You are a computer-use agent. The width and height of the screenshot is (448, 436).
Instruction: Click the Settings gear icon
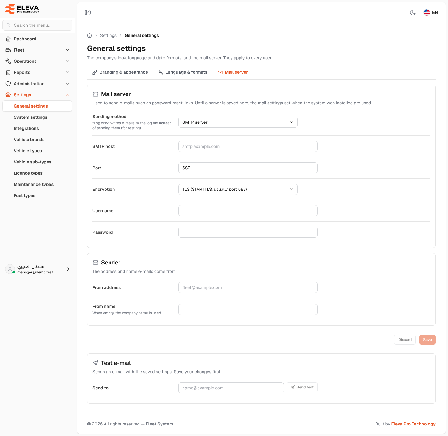8,95
